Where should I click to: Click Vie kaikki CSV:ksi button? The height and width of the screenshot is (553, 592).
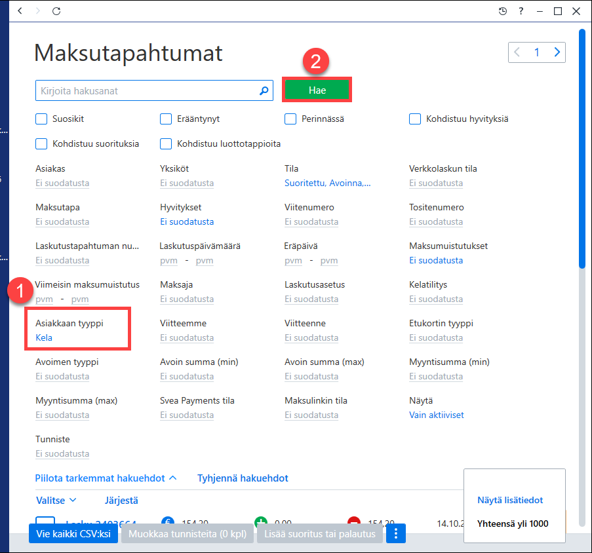tap(73, 533)
